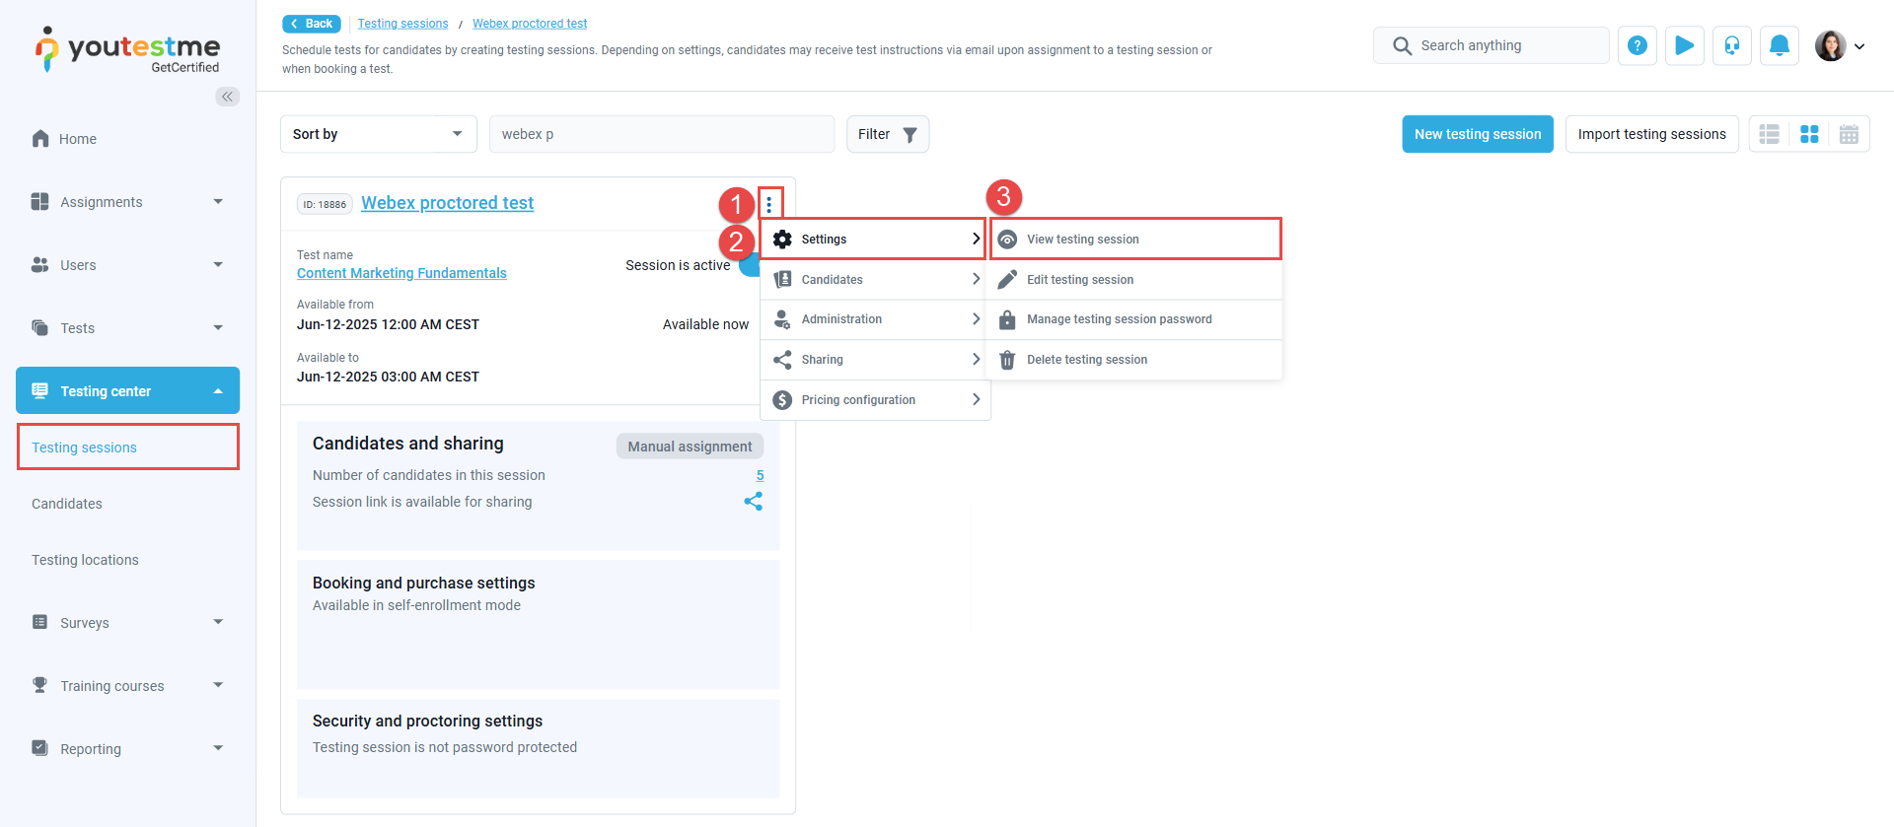The image size is (1894, 827).
Task: Click the search magnifier icon
Action: [1402, 45]
